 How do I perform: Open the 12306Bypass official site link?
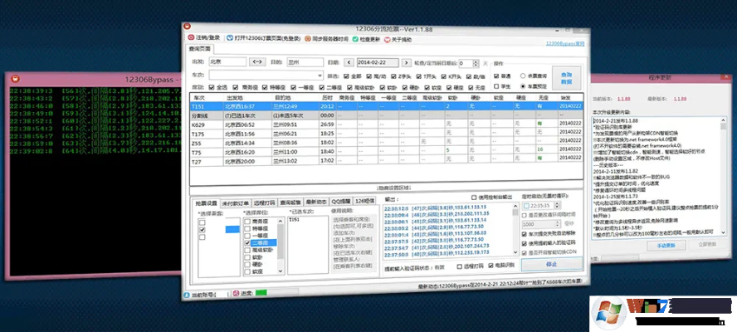pos(565,43)
